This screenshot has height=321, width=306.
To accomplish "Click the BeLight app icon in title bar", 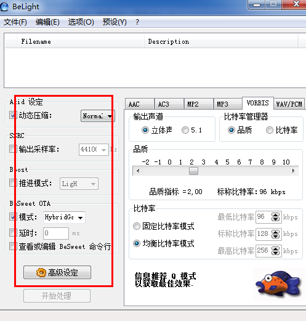I will pos(4,7).
